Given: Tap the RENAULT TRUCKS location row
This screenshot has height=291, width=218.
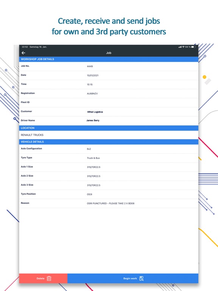Looking at the screenshot, I should [x=109, y=135].
